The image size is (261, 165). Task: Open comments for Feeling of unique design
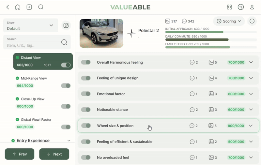192,78
